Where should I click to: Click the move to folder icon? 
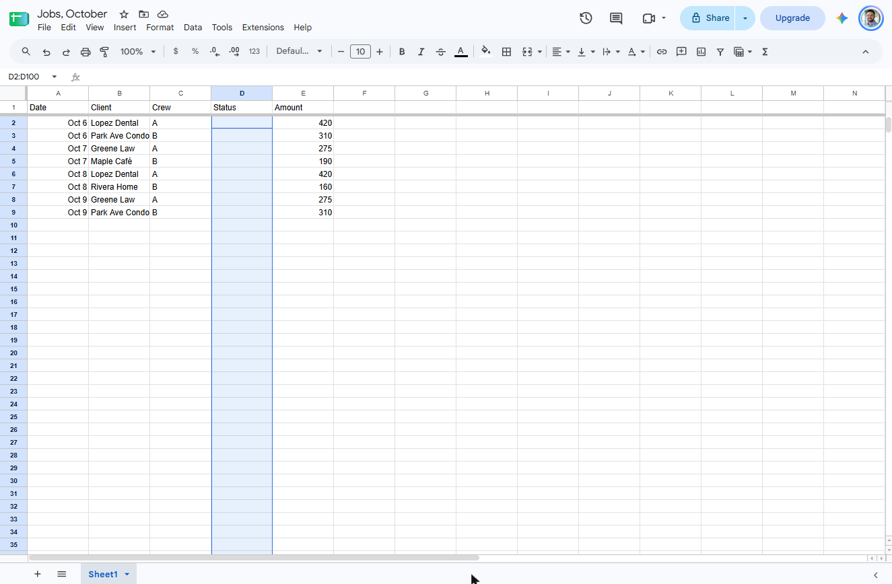click(x=143, y=14)
